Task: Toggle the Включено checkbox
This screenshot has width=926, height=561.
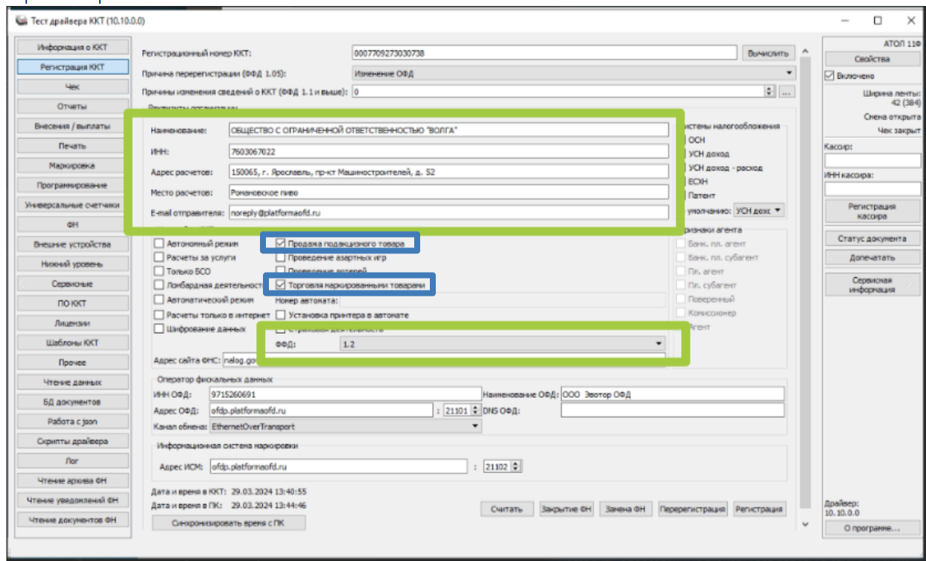Action: 830,76
